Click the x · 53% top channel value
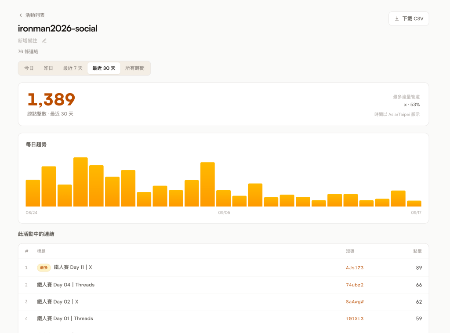This screenshot has width=450, height=333. (412, 105)
